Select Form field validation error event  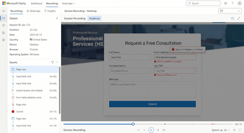(34, 98)
